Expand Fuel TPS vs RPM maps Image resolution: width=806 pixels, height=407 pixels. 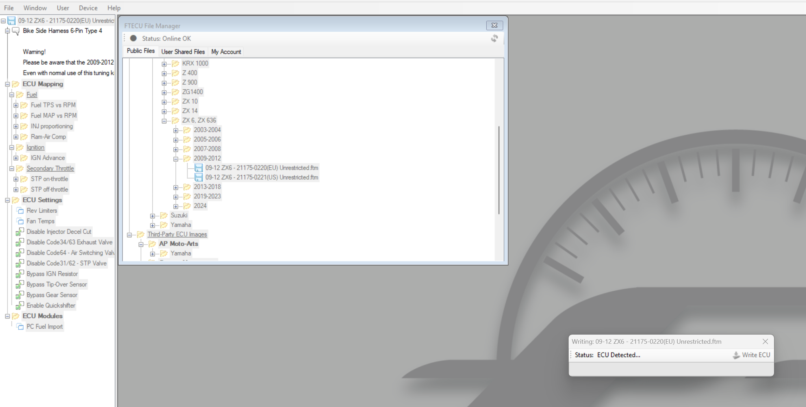[16, 105]
